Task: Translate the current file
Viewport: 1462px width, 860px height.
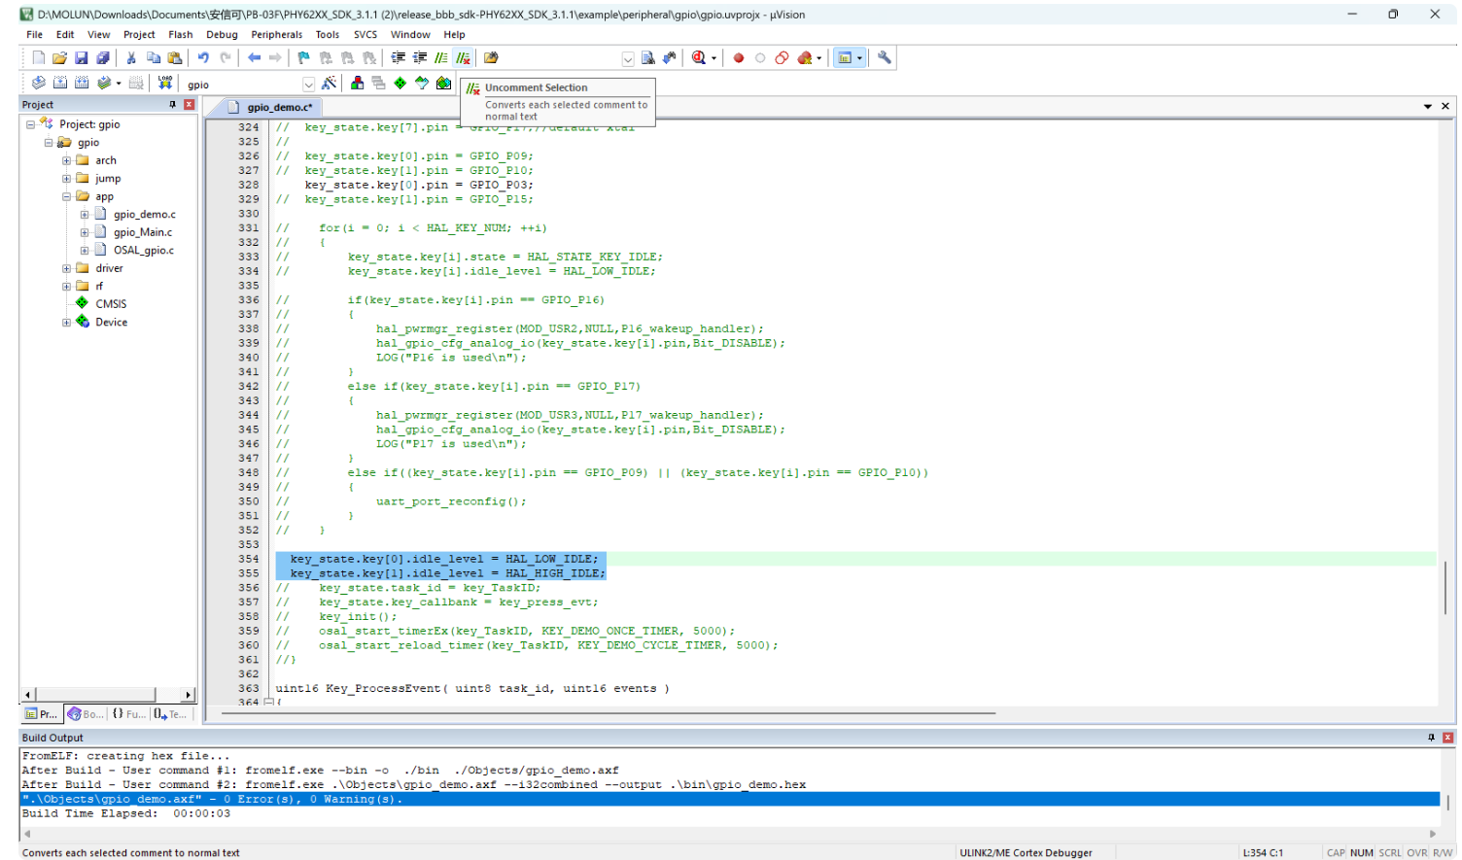Action: [x=38, y=84]
